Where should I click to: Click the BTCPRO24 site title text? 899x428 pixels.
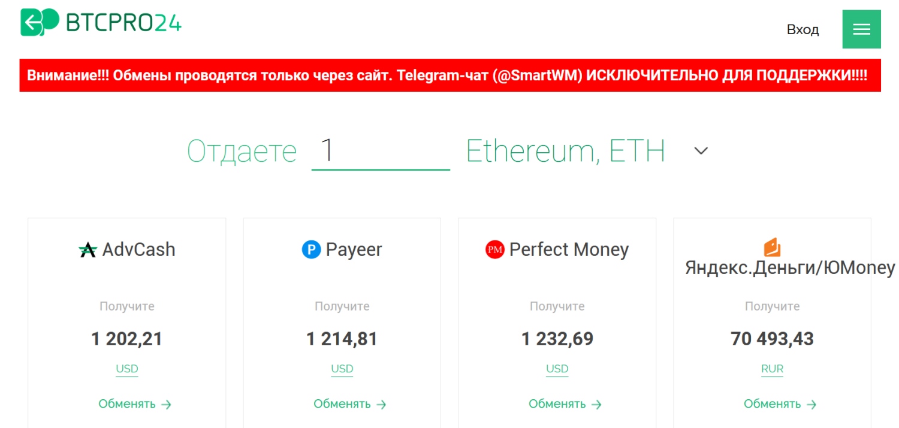click(x=123, y=22)
